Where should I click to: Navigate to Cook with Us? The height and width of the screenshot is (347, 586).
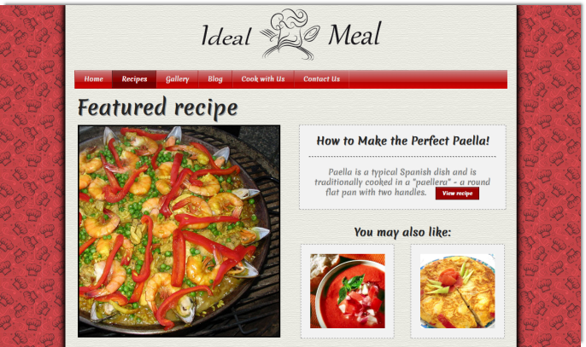pos(263,79)
